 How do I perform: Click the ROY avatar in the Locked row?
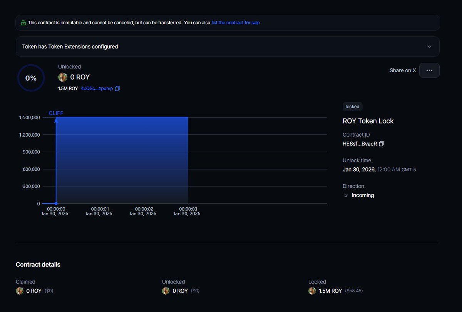[x=312, y=291]
